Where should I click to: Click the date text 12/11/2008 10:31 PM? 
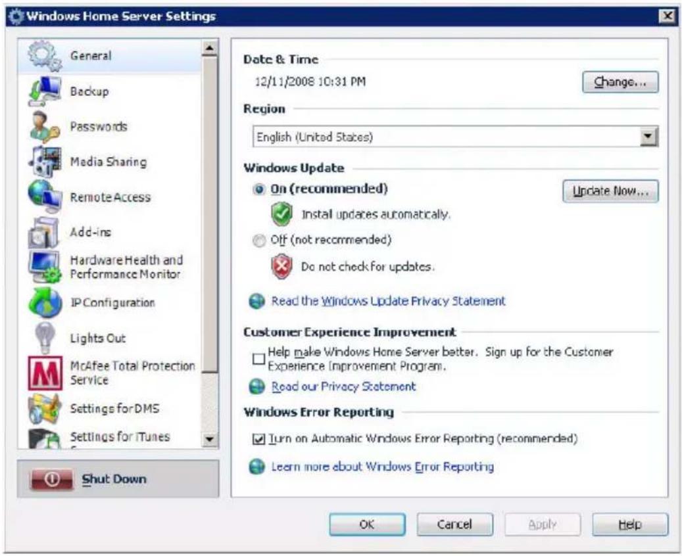click(x=310, y=81)
